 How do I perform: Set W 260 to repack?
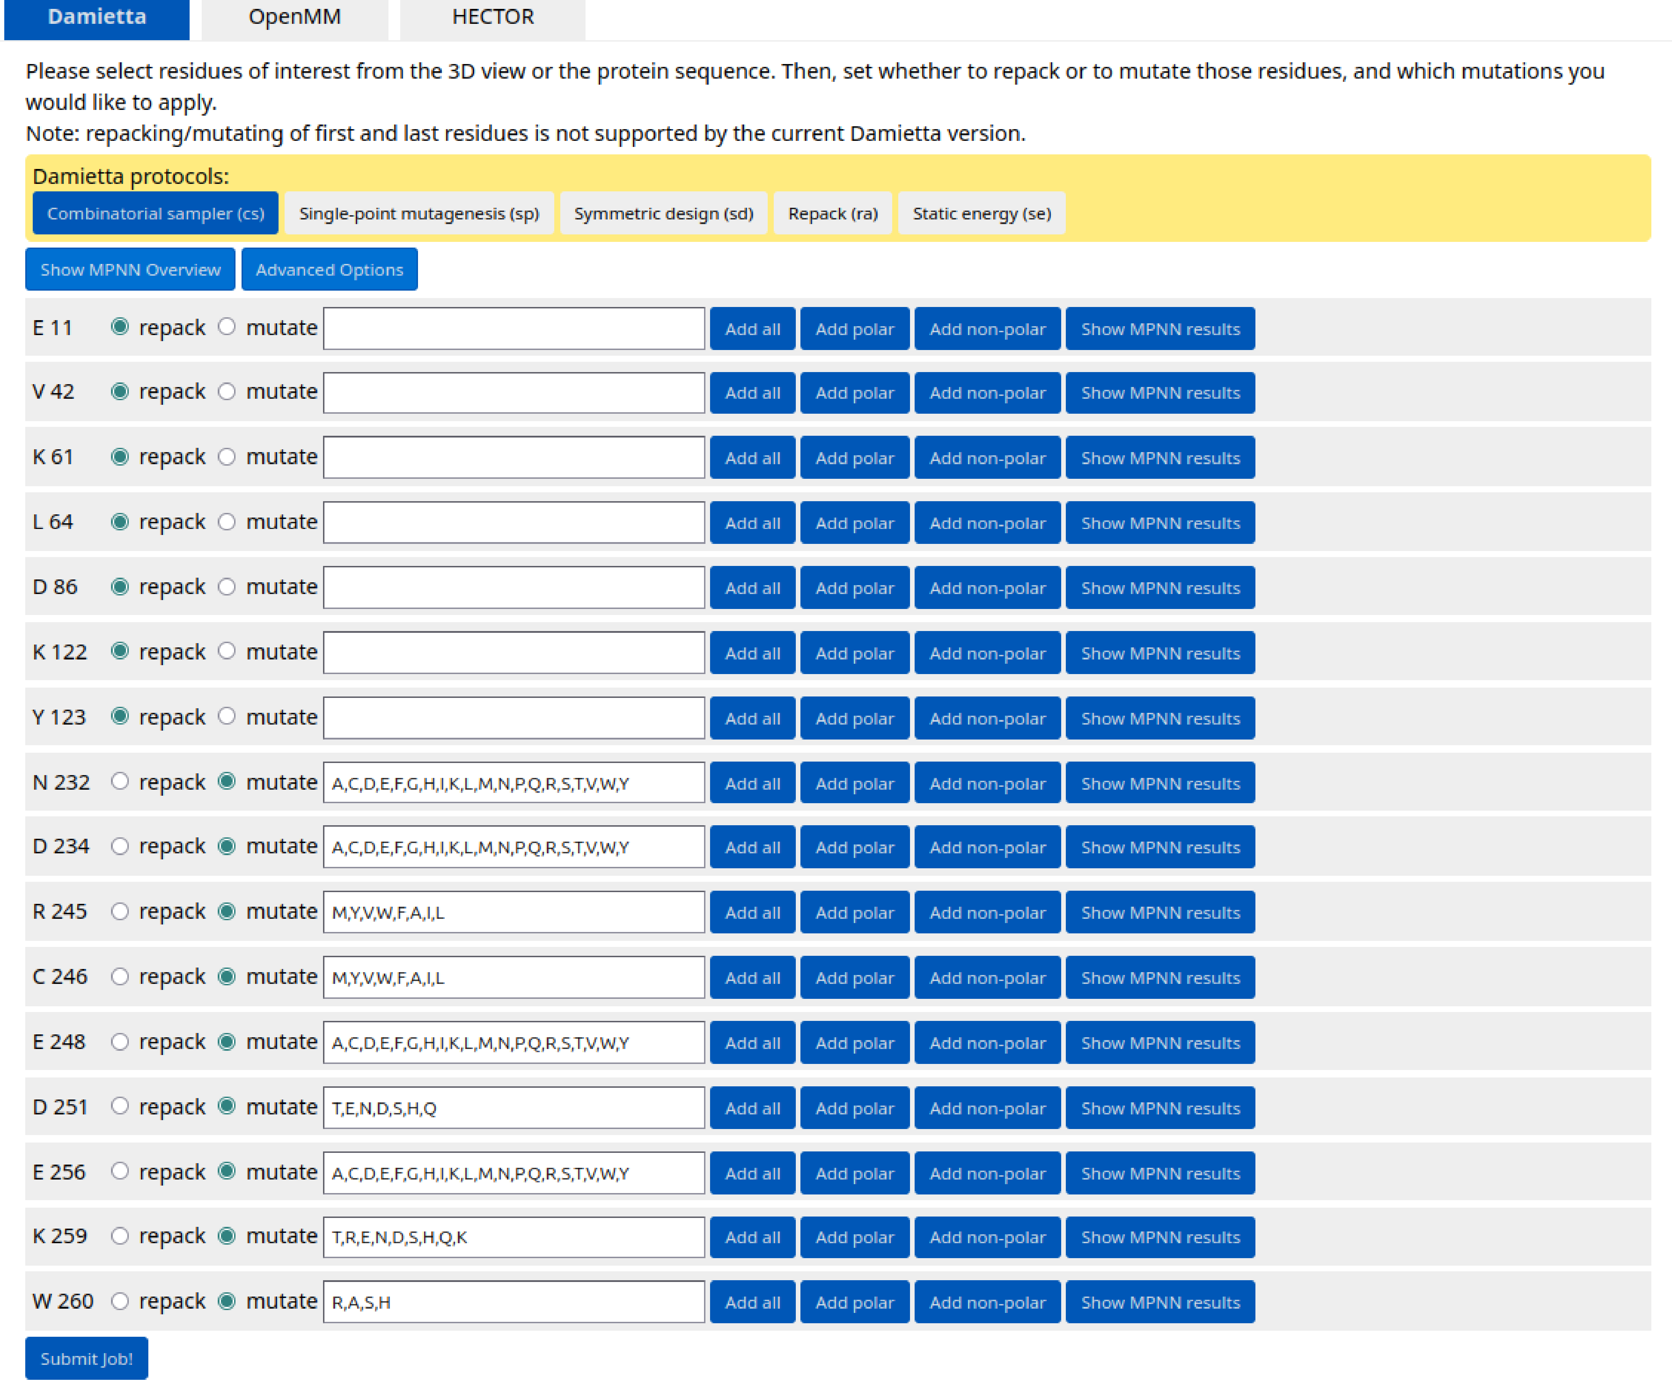120,1301
